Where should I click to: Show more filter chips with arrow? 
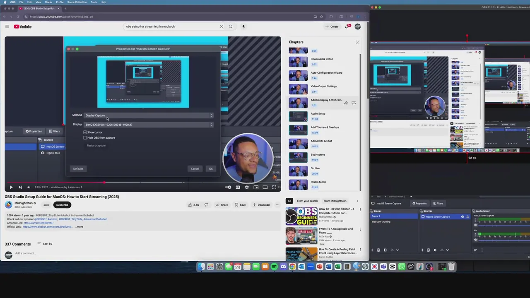[x=357, y=201]
